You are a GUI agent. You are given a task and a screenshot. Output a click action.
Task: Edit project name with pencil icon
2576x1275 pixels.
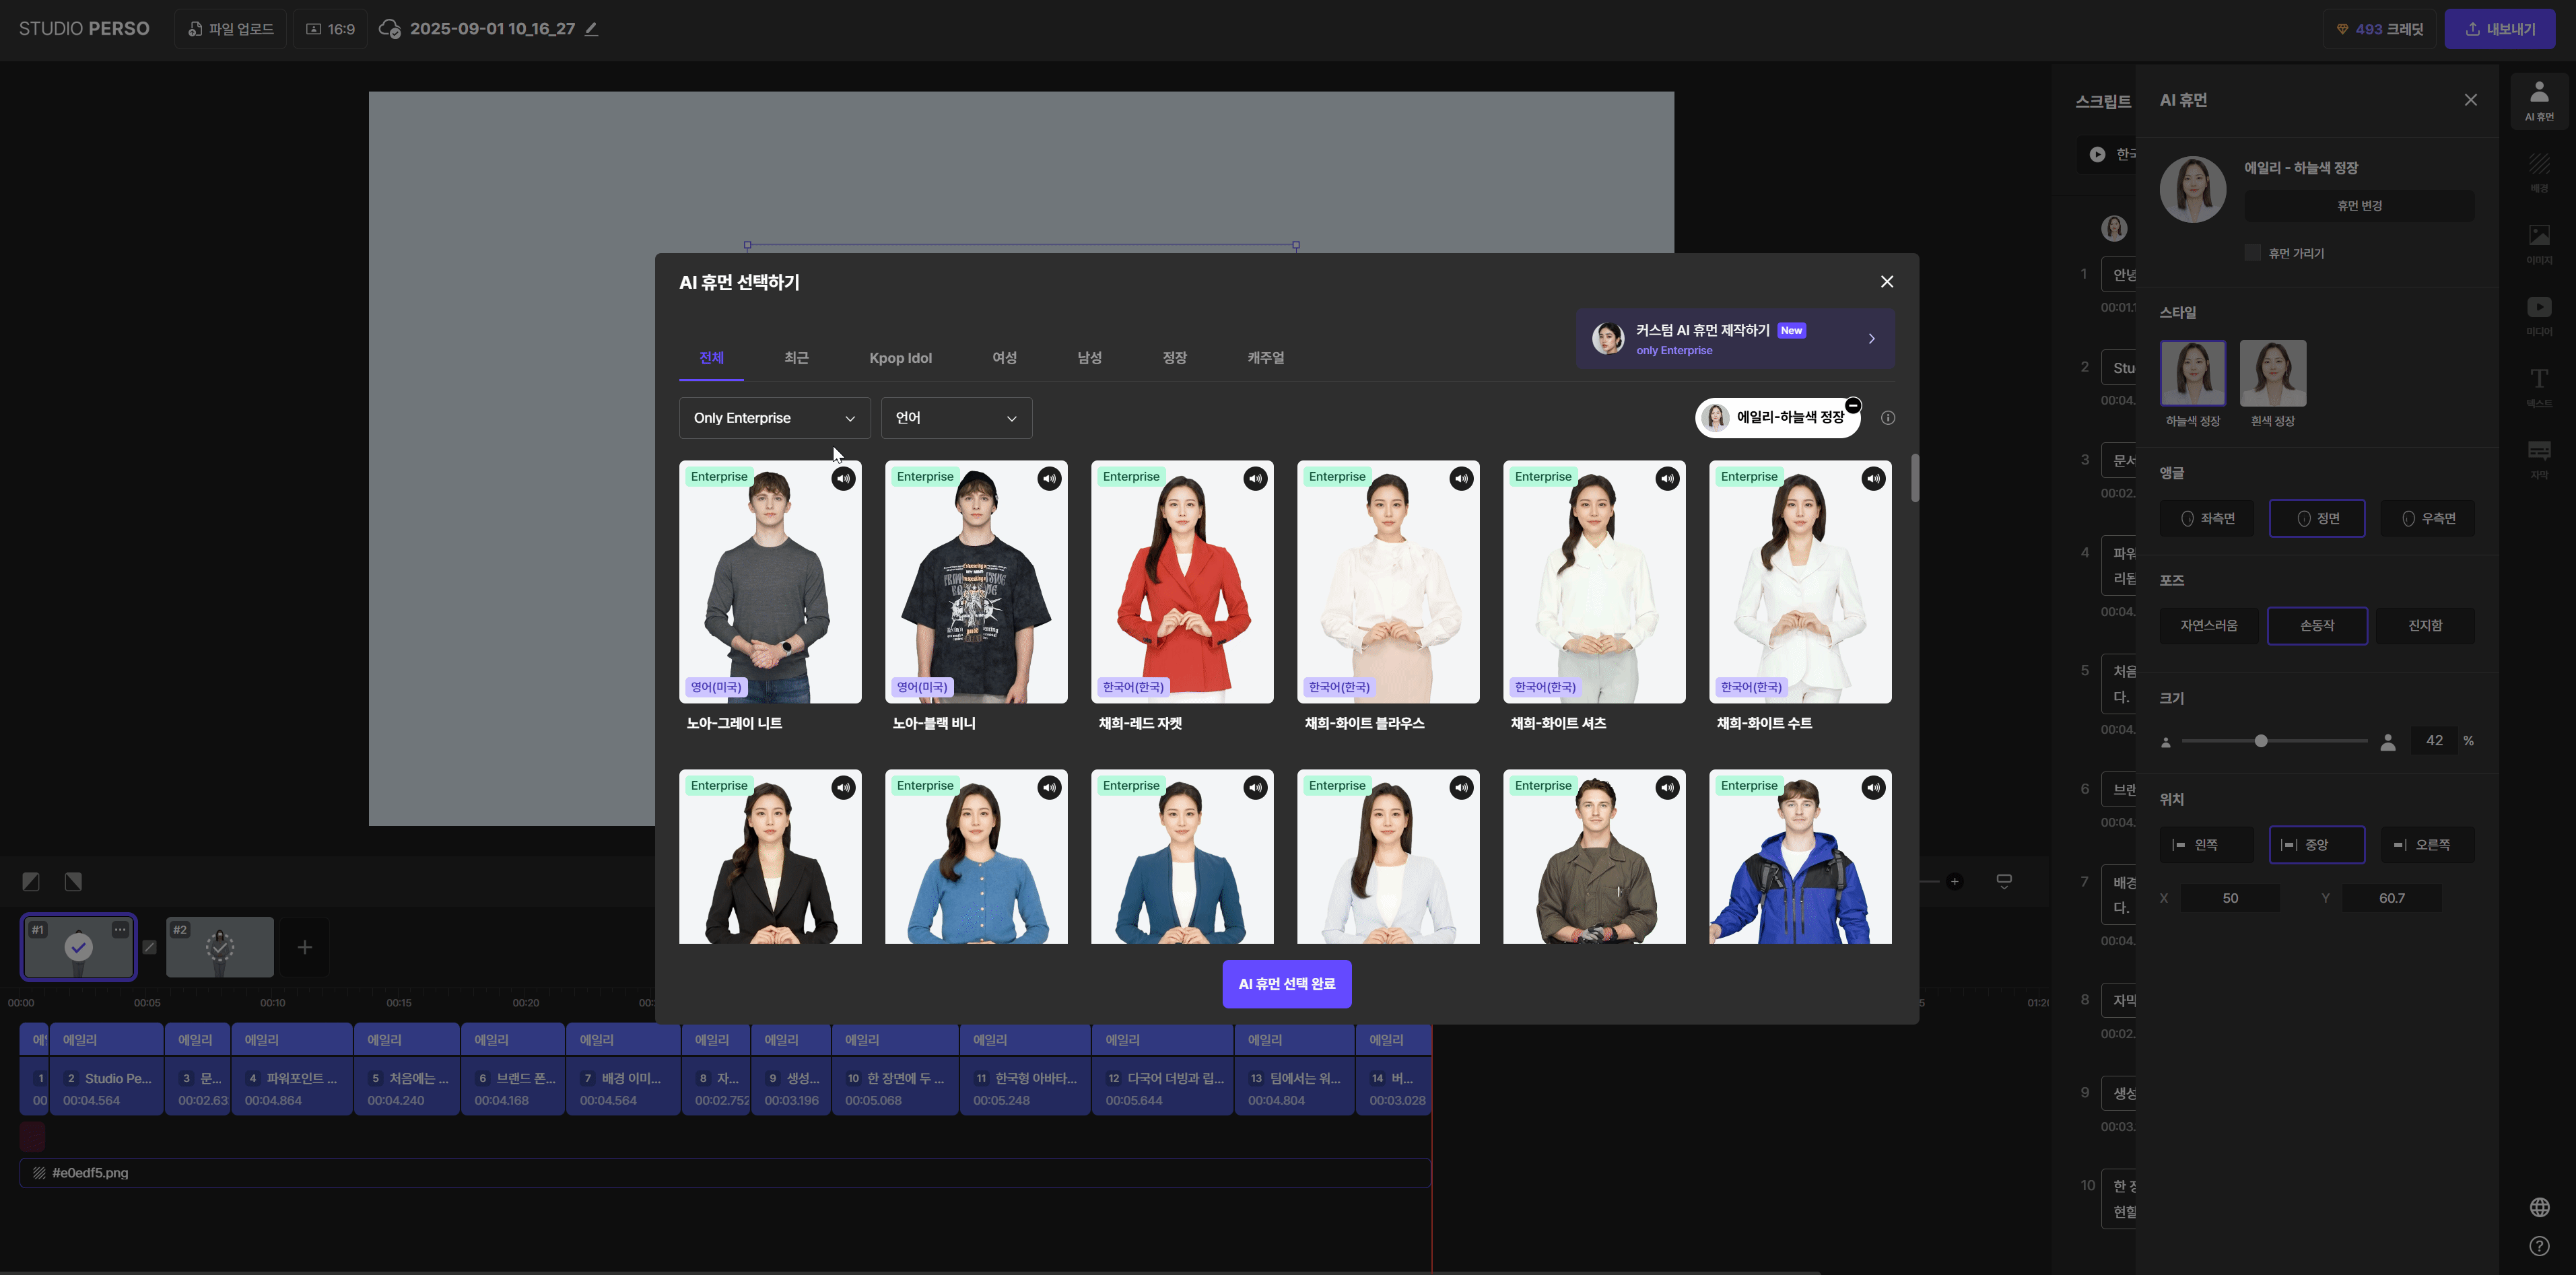[x=592, y=29]
